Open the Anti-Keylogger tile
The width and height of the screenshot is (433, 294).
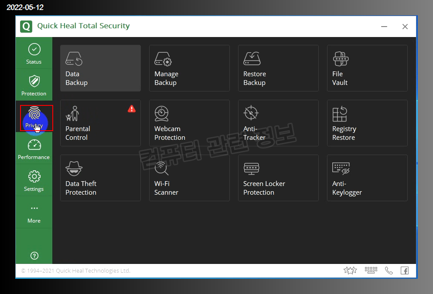pyautogui.click(x=367, y=178)
